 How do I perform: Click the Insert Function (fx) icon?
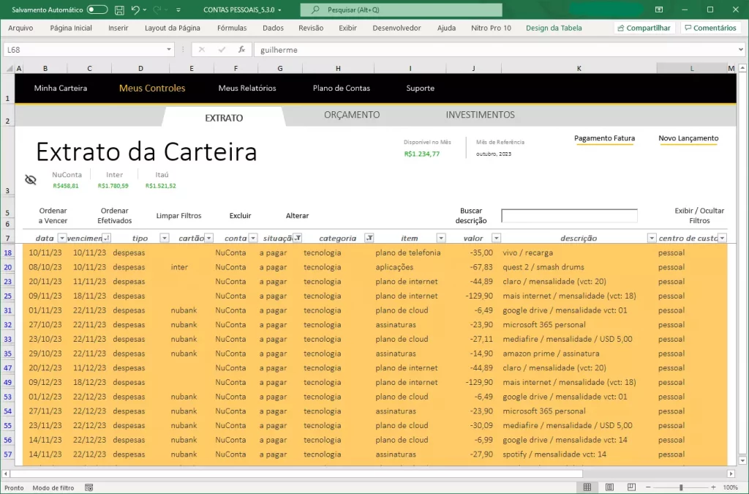(x=241, y=50)
